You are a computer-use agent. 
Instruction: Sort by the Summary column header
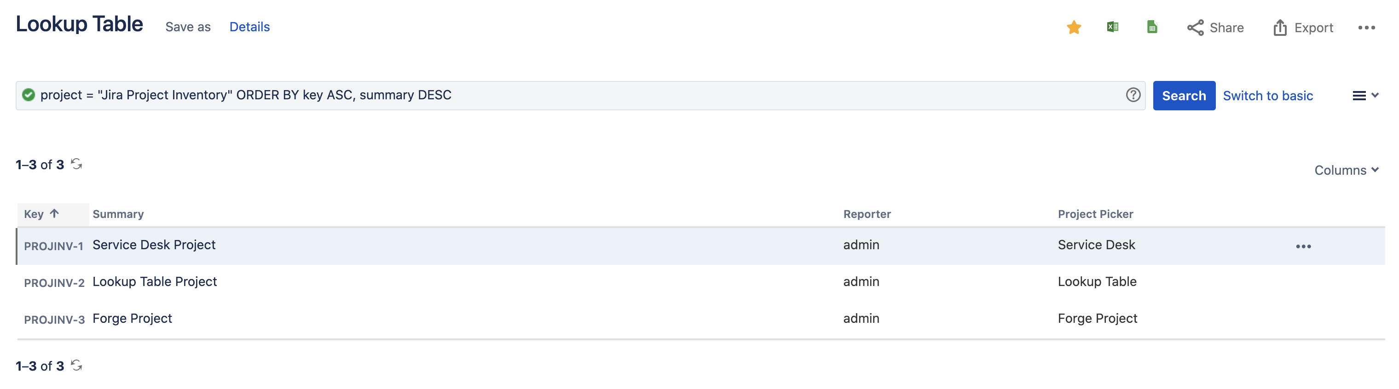click(x=118, y=214)
